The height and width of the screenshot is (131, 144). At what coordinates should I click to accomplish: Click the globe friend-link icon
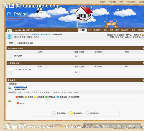click(x=9, y=88)
